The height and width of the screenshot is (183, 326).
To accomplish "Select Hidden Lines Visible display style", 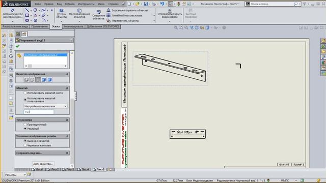I will tap(32, 80).
